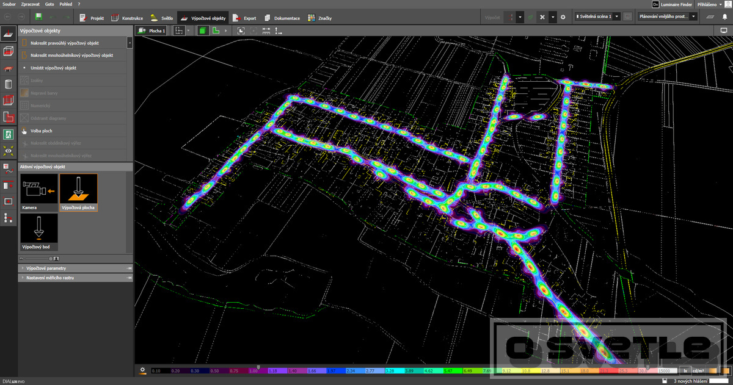
Task: Select the Kamera calculation object thumbnail
Action: 39,192
